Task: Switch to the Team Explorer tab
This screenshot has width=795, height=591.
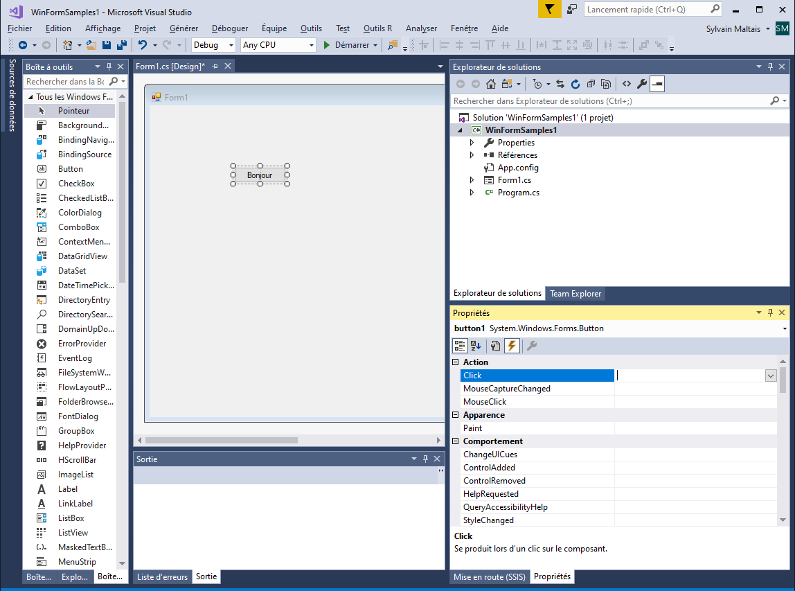Action: (x=575, y=293)
